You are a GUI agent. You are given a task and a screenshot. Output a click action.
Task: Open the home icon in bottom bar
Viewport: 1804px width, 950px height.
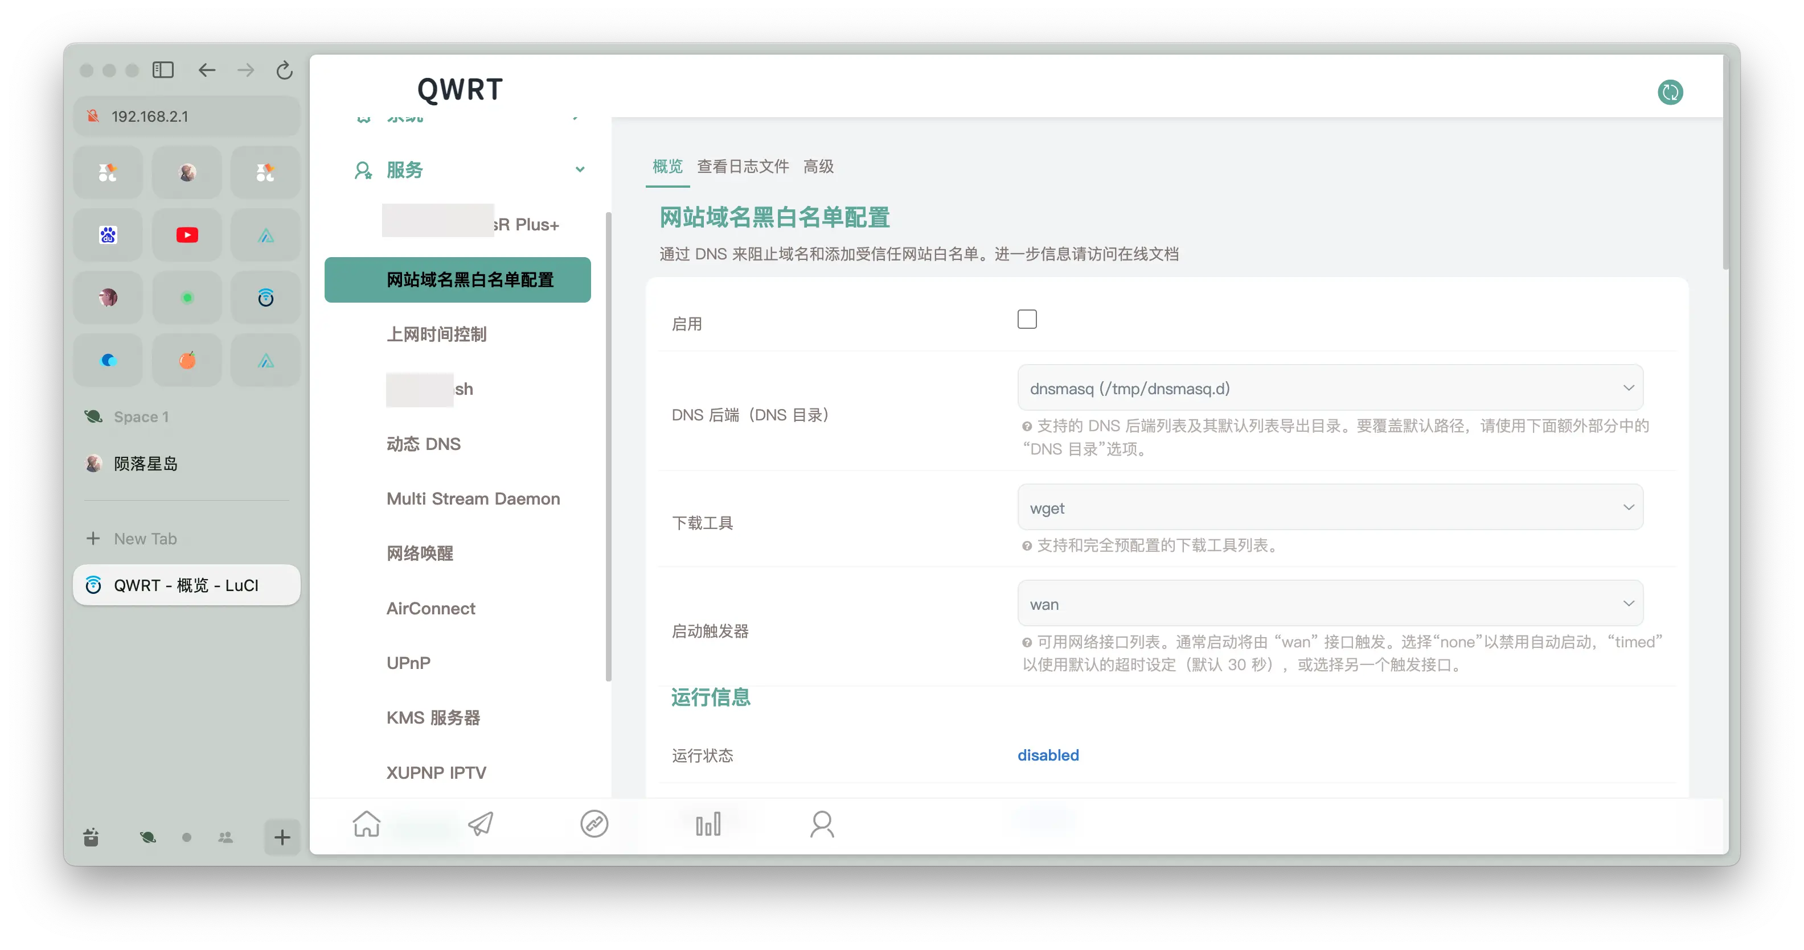point(366,823)
